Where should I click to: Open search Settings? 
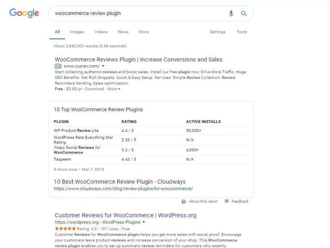217,32
